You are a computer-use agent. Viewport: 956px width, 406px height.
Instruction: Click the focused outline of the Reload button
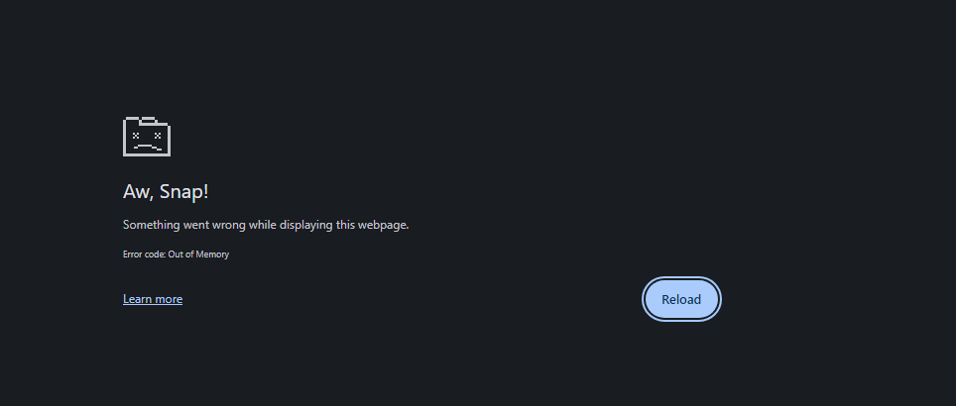point(681,278)
